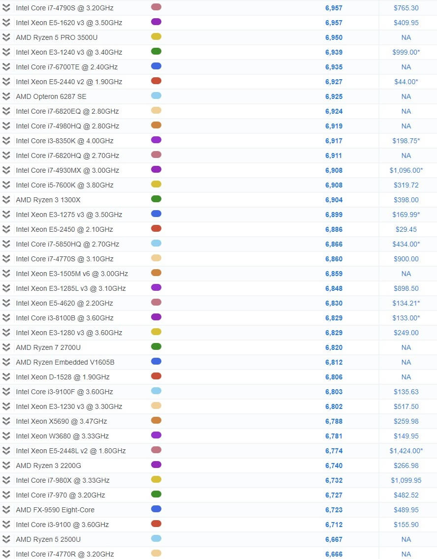Screen dimensions: 437x559
Task: Open the Intel Xeon E3-1285L v3 link
Action: tap(70, 288)
